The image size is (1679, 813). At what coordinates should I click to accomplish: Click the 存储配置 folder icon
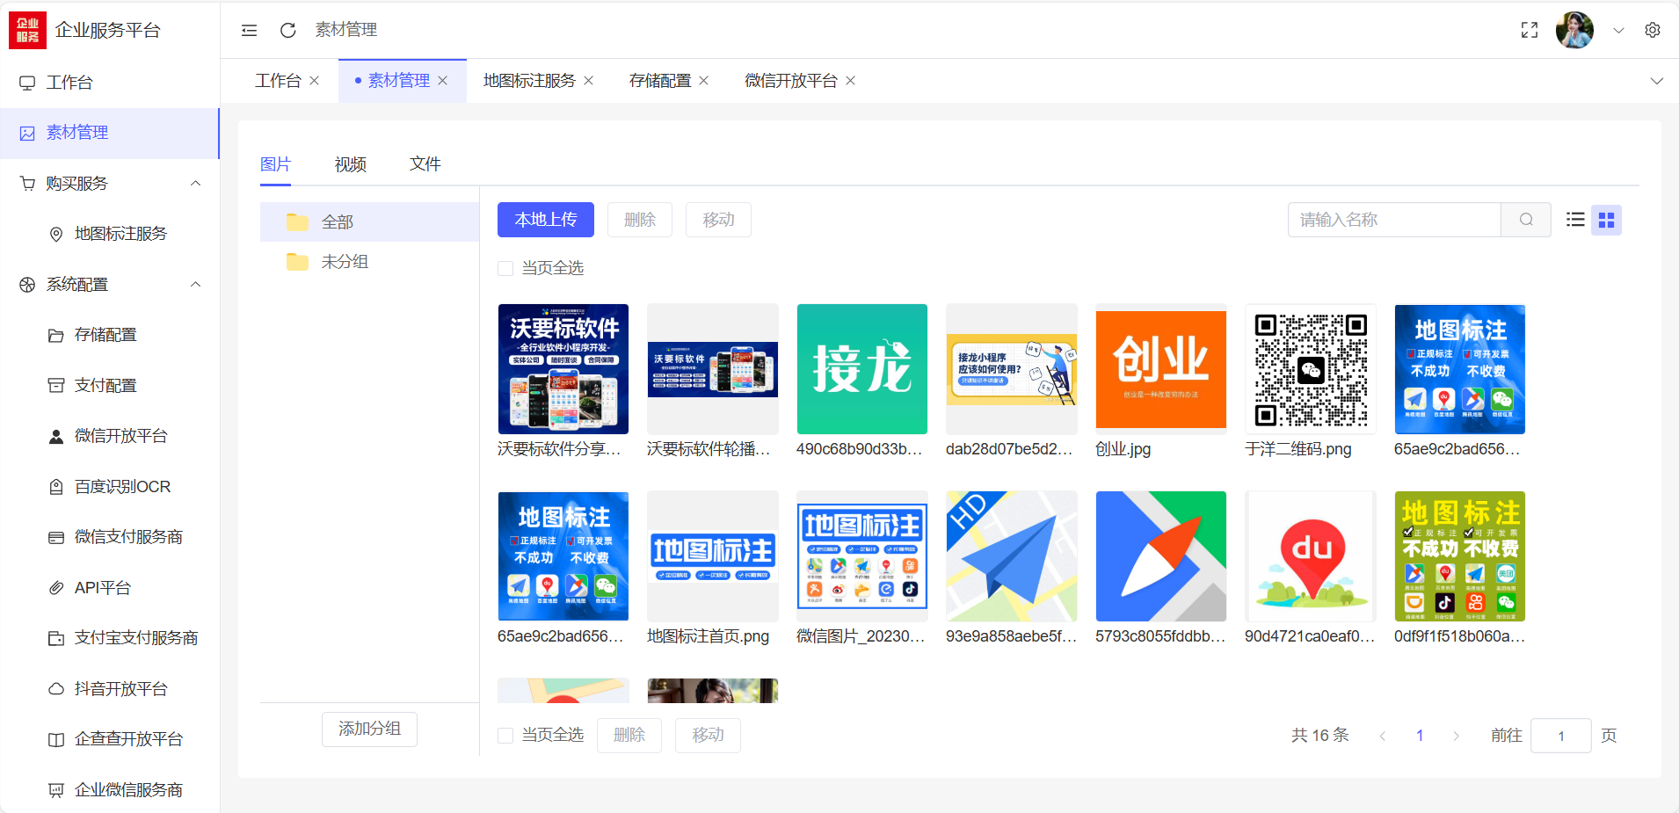click(x=56, y=335)
